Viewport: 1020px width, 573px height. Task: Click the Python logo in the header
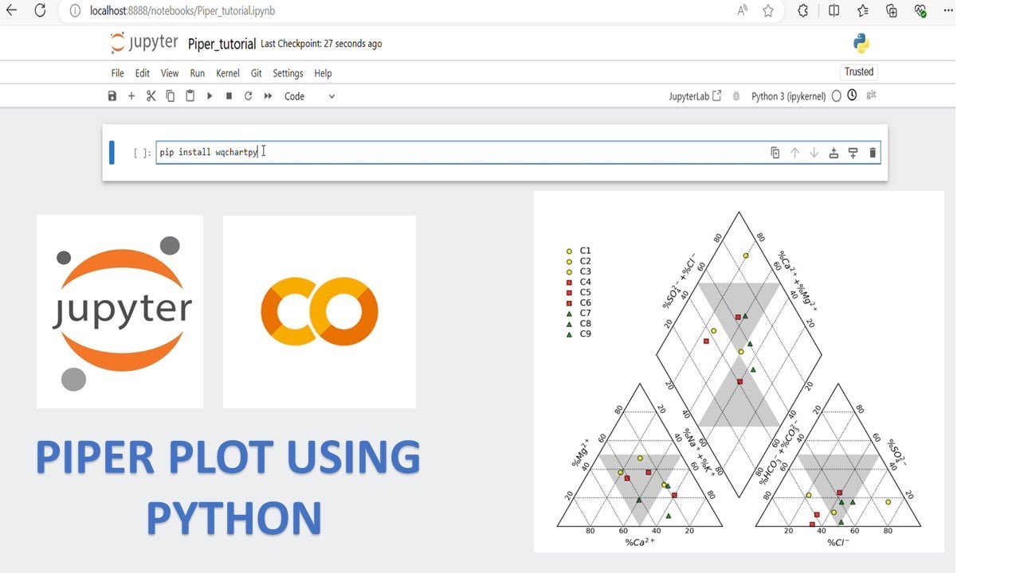point(861,43)
